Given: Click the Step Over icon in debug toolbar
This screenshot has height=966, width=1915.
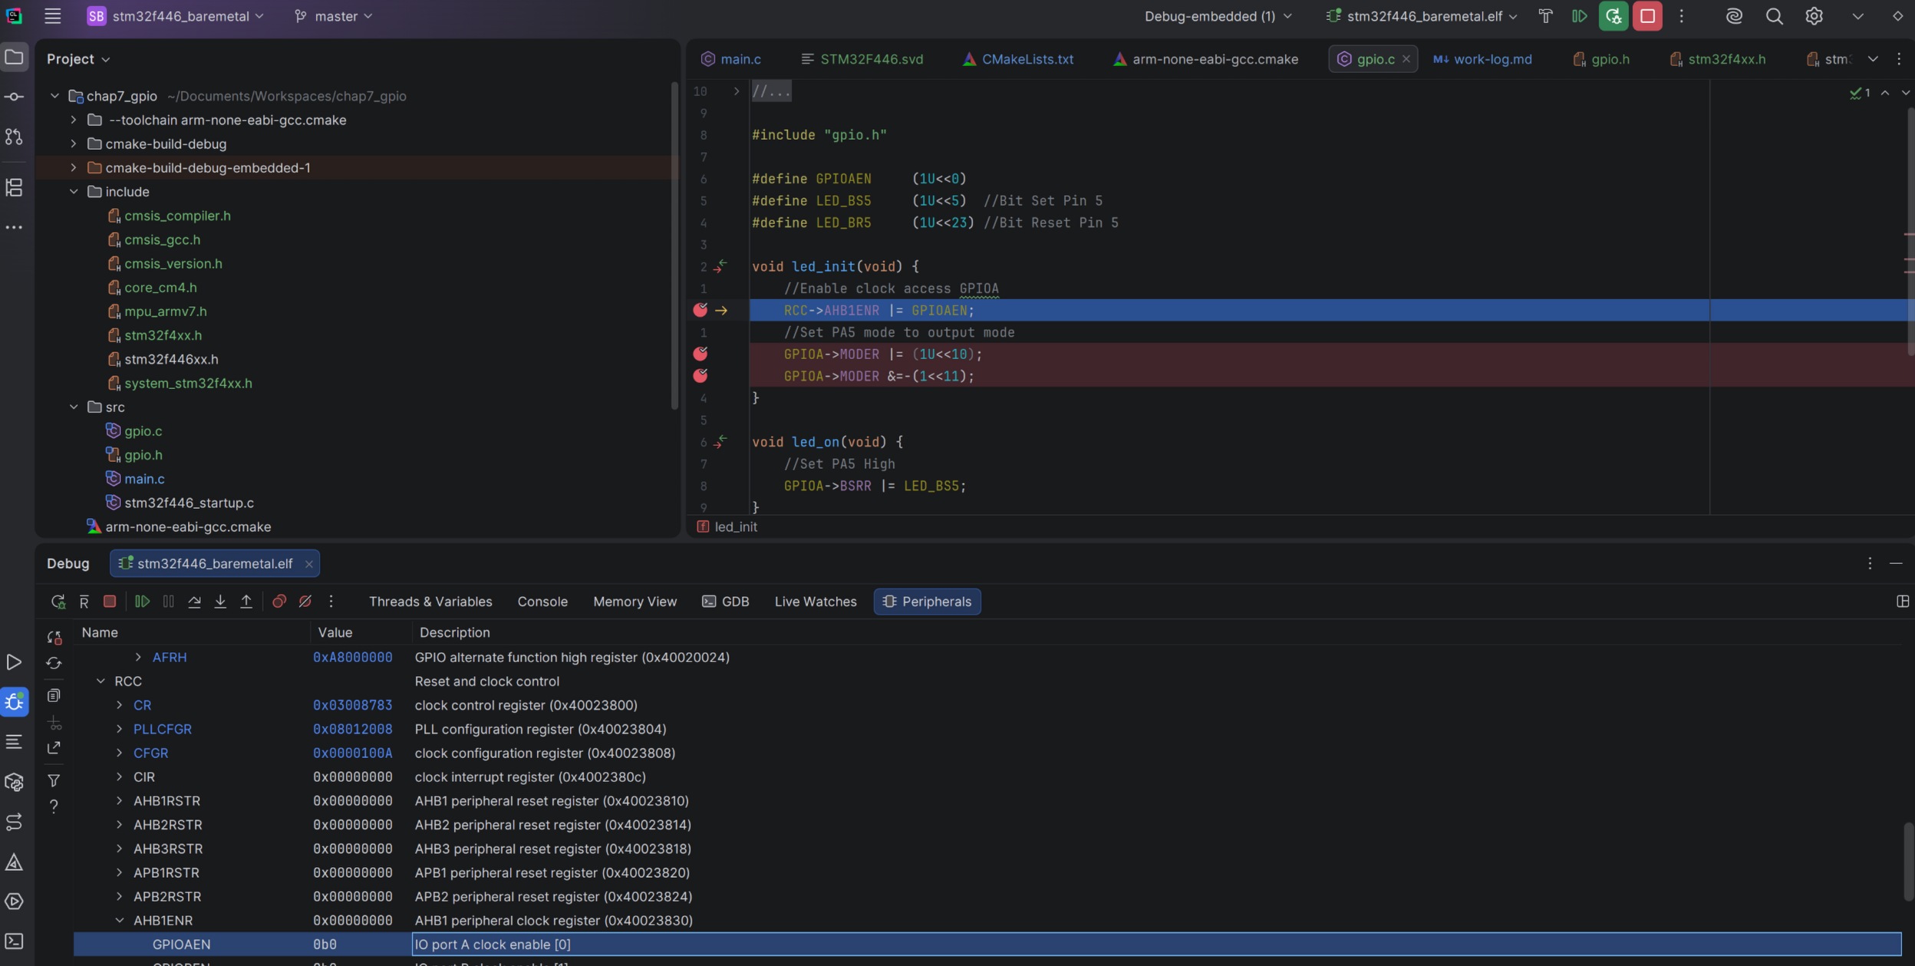Looking at the screenshot, I should point(194,602).
